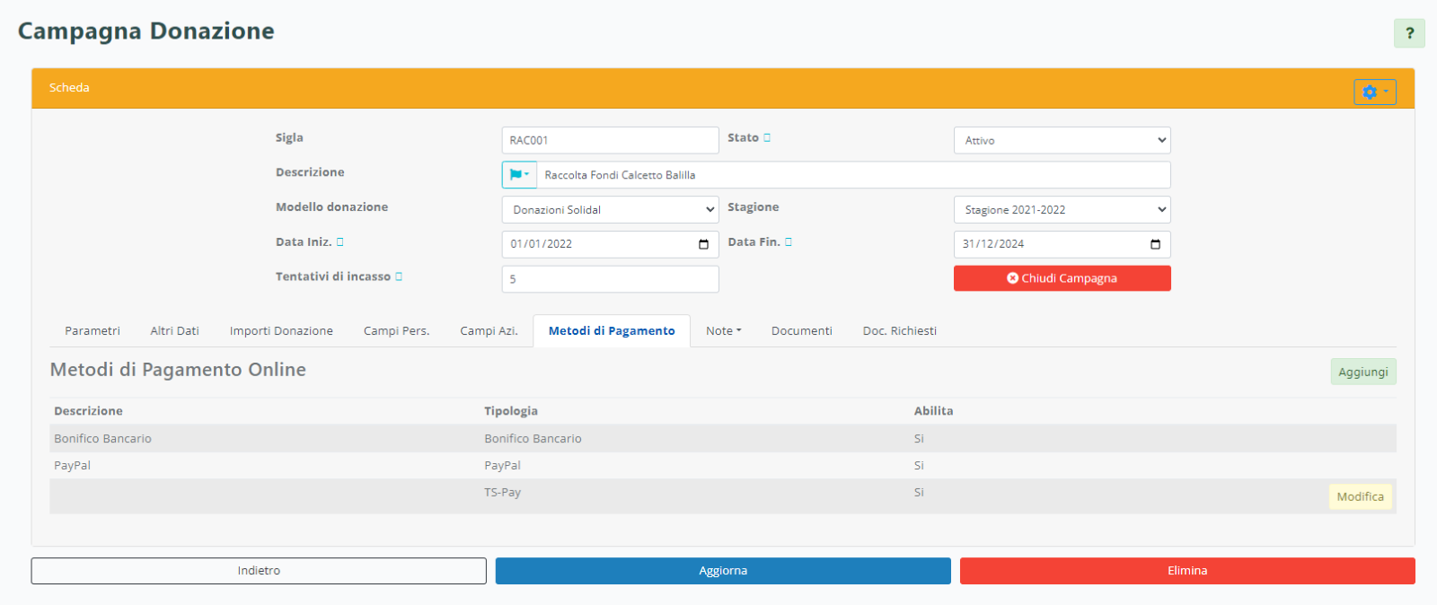Image resolution: width=1437 pixels, height=605 pixels.
Task: Click the Data Iniz. date field
Action: [611, 244]
